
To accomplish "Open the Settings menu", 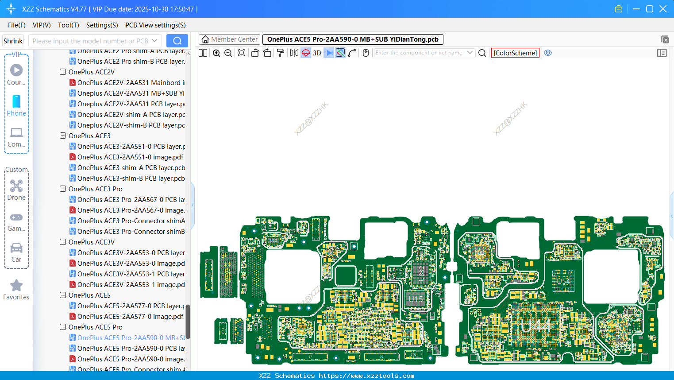I will 102,25.
